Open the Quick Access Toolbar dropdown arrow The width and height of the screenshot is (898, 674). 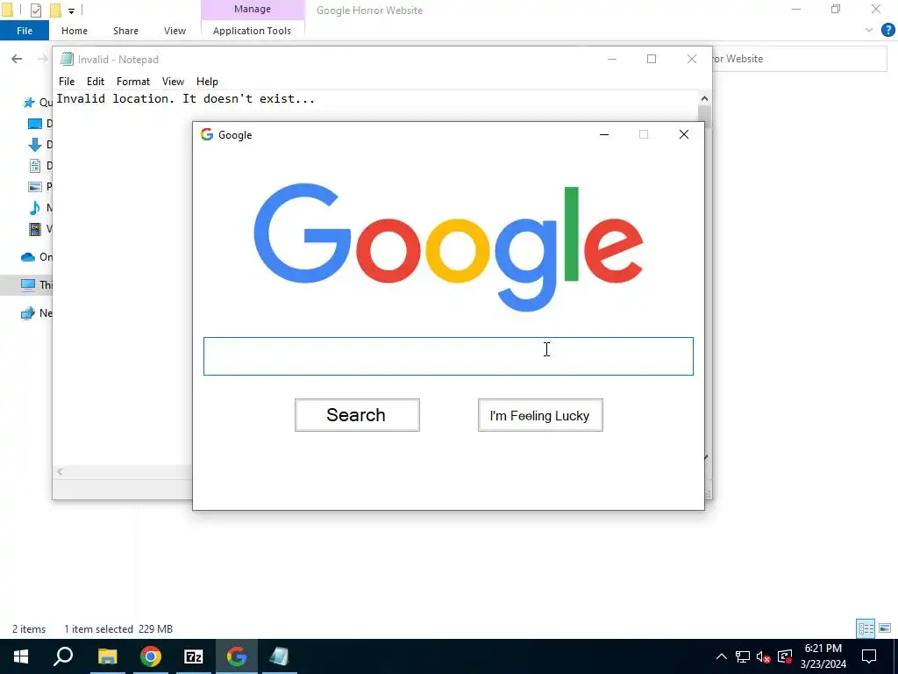(71, 11)
